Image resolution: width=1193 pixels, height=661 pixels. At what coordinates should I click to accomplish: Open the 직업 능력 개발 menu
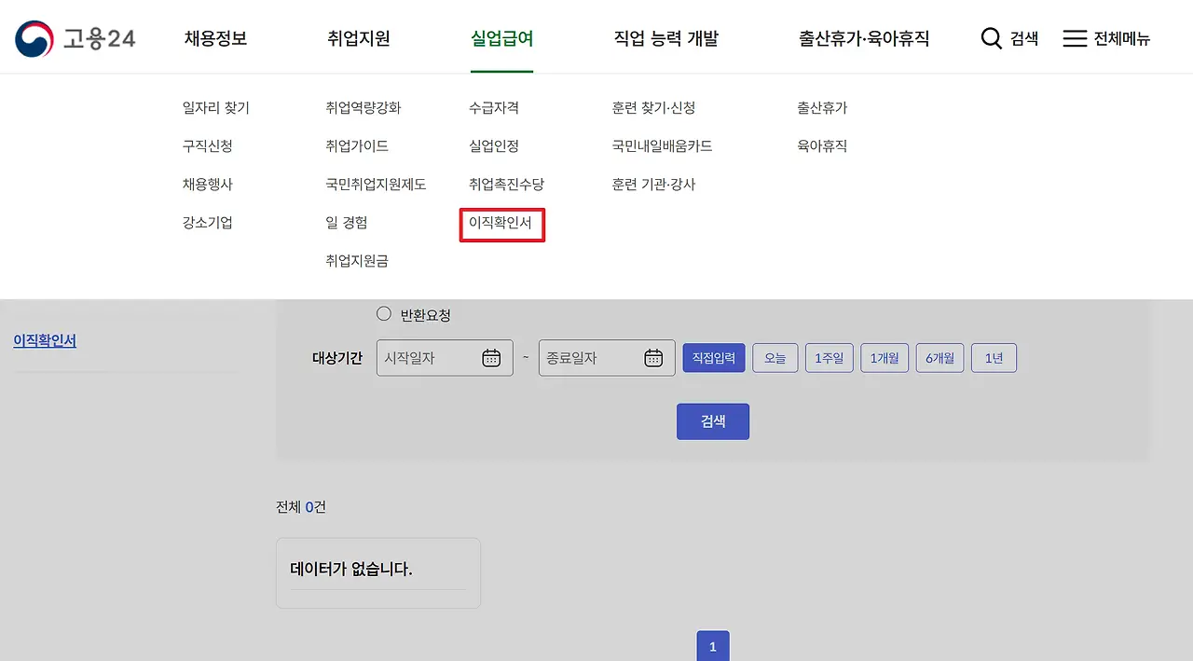click(x=666, y=38)
